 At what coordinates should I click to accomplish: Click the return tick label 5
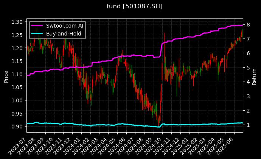247,68
